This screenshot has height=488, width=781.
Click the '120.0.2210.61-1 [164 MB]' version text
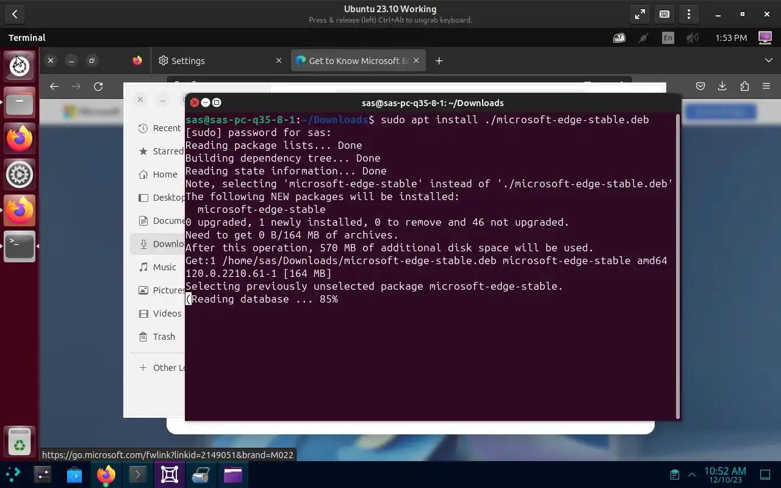tap(259, 273)
